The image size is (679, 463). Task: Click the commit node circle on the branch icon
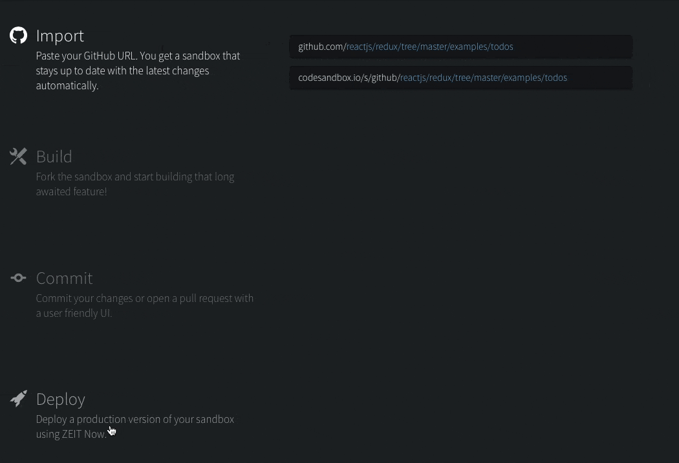click(x=18, y=278)
